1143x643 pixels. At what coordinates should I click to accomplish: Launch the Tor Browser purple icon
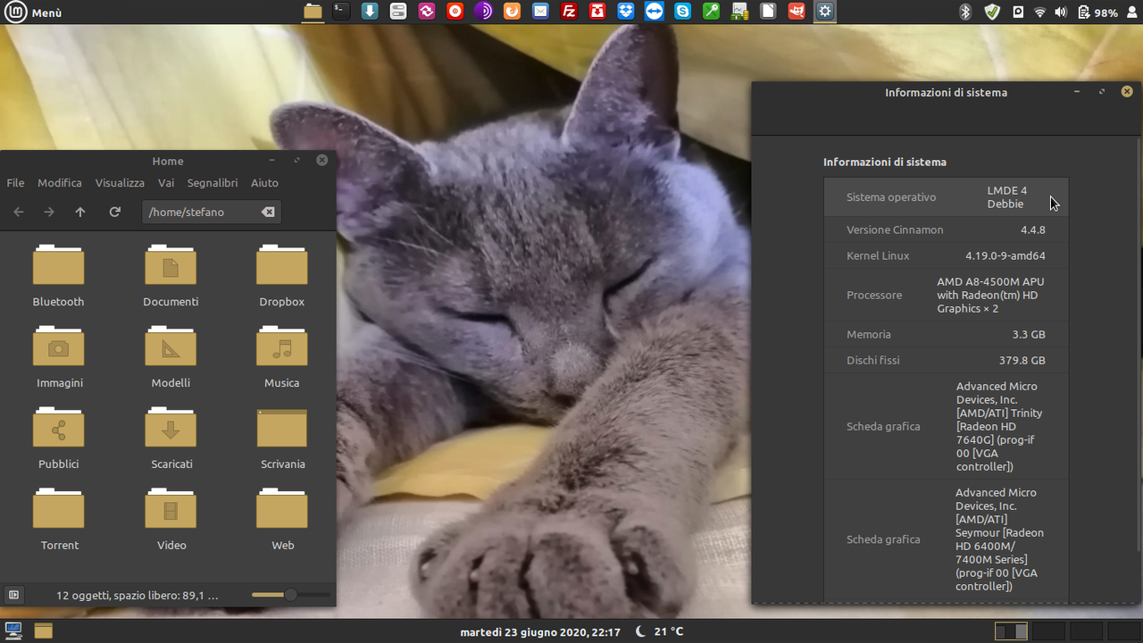click(483, 12)
